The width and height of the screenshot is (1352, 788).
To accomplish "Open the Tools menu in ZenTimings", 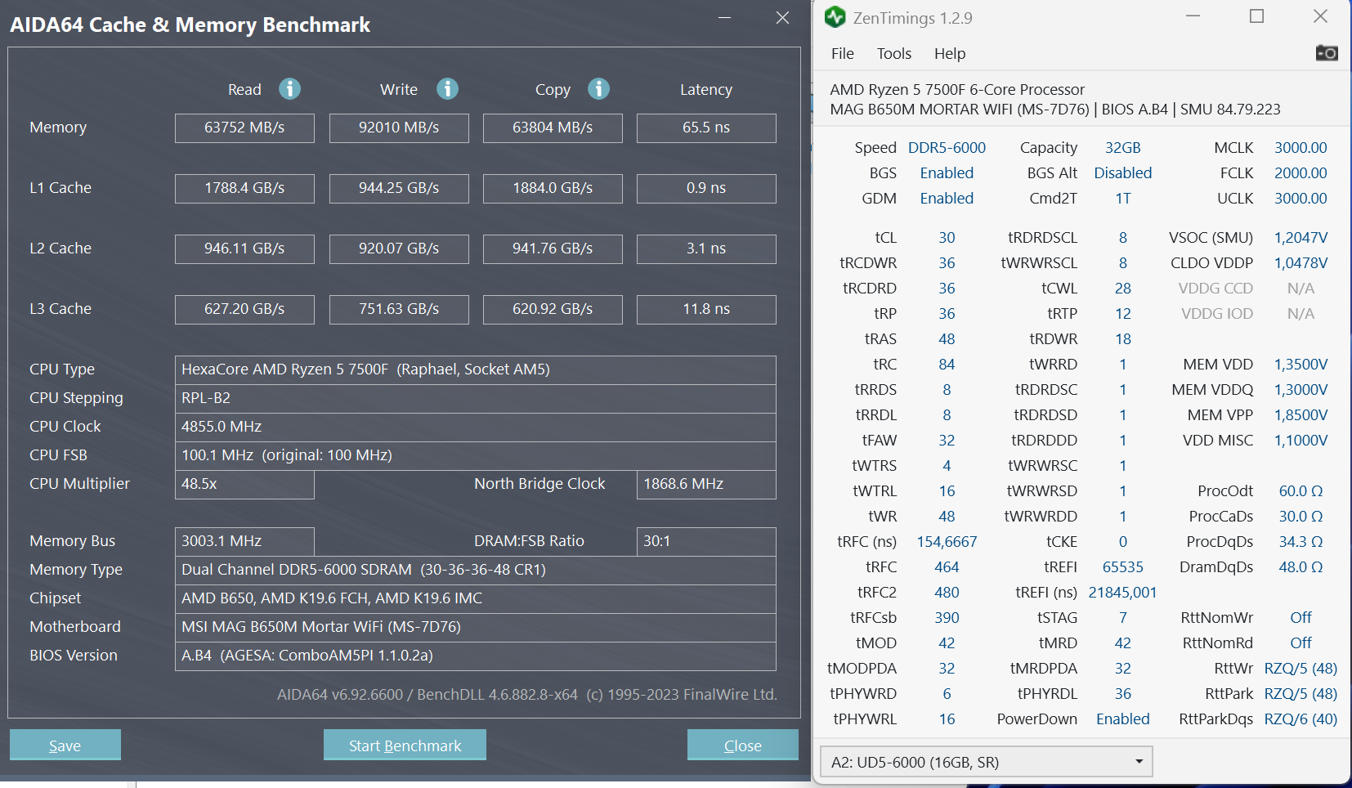I will click(894, 53).
